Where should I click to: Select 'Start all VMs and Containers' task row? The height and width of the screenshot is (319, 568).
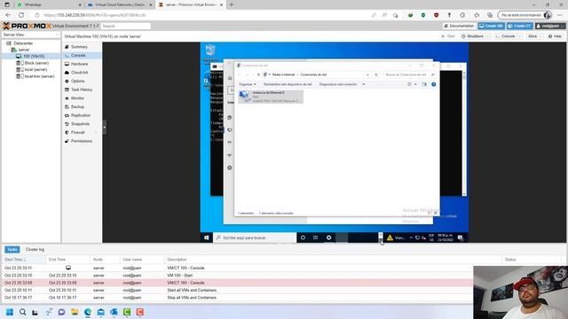[237, 291]
